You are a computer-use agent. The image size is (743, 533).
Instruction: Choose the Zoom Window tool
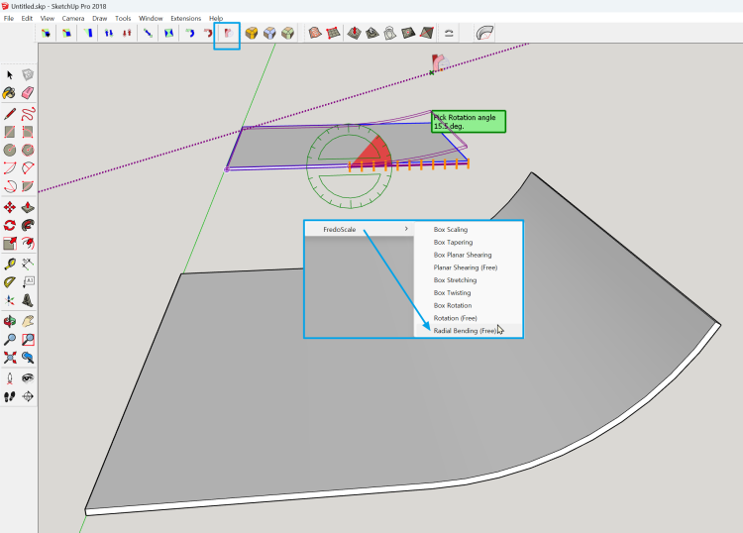point(28,339)
